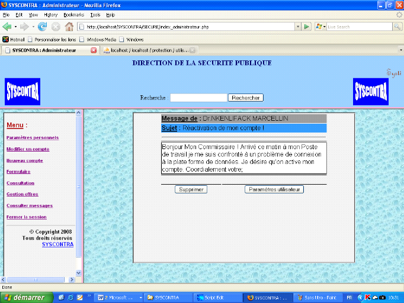The image size is (404, 303).
Task: Click the green Go arrow beside the URL bar
Action: click(307, 27)
